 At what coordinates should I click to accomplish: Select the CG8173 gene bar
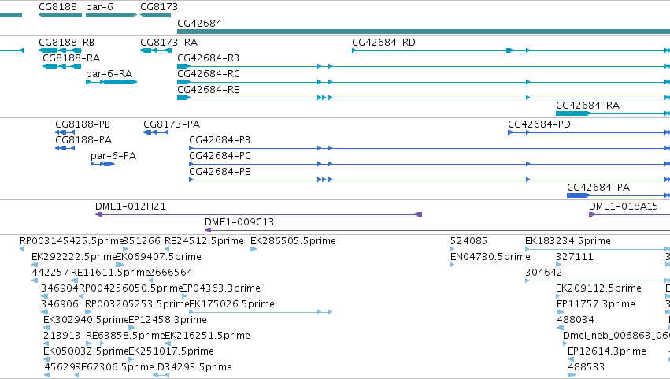[x=156, y=15]
